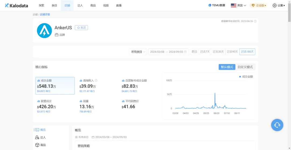Expand the 设置 menu
The height and width of the screenshot is (150, 291).
[x=279, y=6]
